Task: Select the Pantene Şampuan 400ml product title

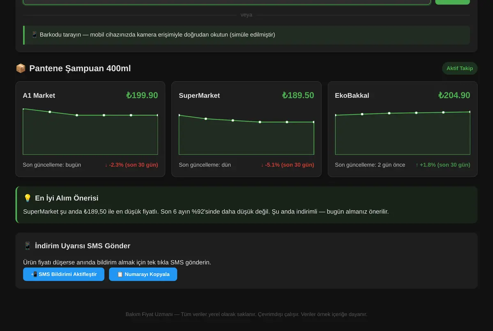Action: point(80,68)
